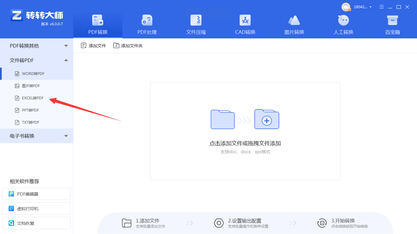Screen dimensions: 417x234
Task: Select PPT转PDF in the sidebar
Action: click(x=37, y=110)
